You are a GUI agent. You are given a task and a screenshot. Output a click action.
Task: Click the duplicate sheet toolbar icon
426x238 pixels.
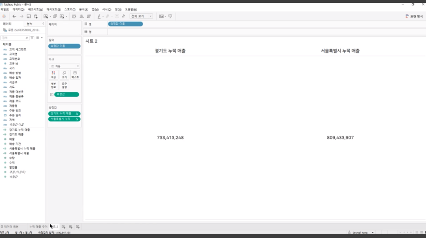(x=55, y=16)
